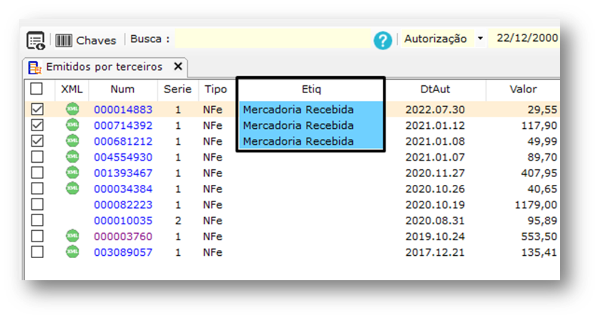The width and height of the screenshot is (599, 319).
Task: Click date 2020.11.27 cell
Action: click(x=435, y=174)
